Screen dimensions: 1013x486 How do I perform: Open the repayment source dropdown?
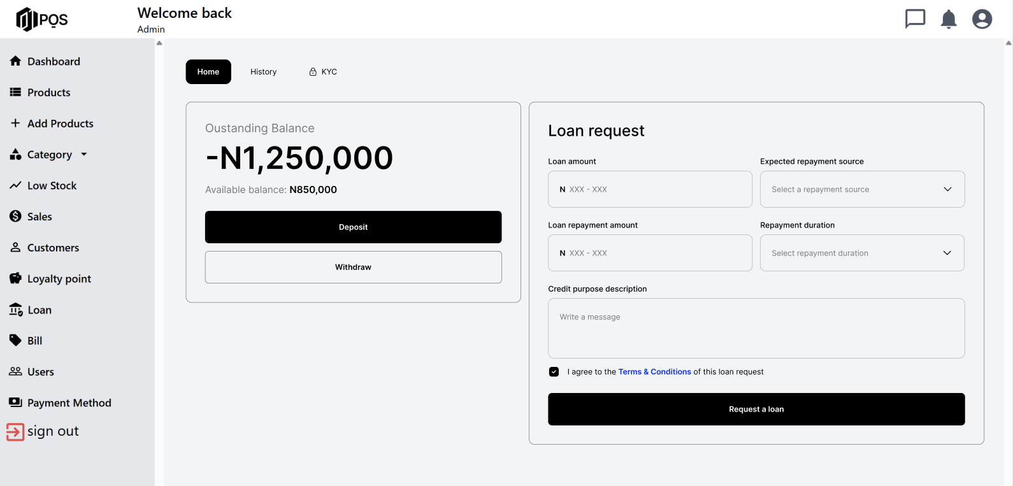(862, 189)
